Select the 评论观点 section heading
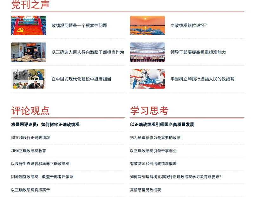 [x=30, y=111]
